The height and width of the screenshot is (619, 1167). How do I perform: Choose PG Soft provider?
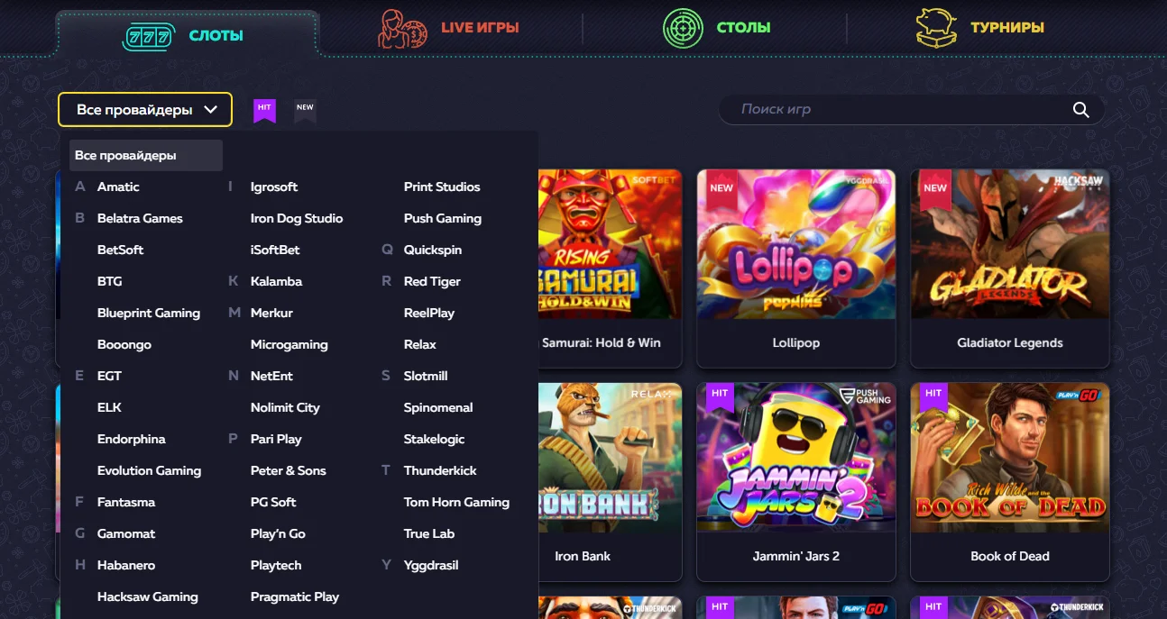[x=273, y=502]
